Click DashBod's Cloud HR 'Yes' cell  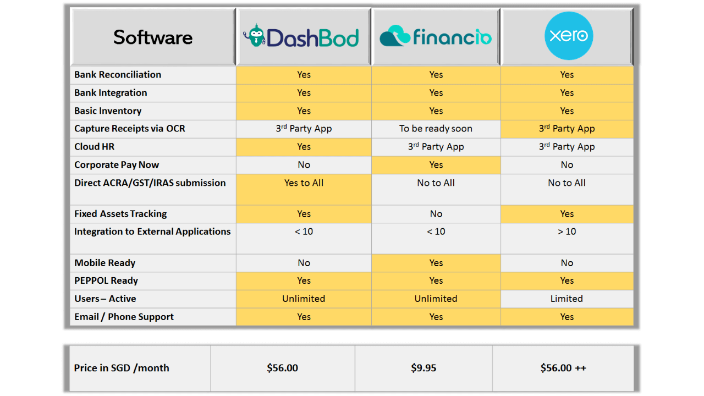(304, 147)
